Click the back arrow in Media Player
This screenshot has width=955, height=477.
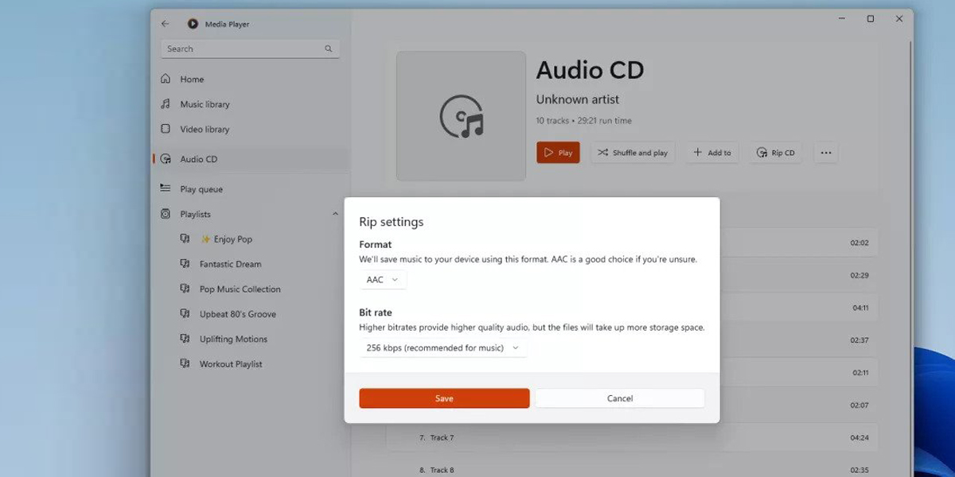tap(165, 24)
